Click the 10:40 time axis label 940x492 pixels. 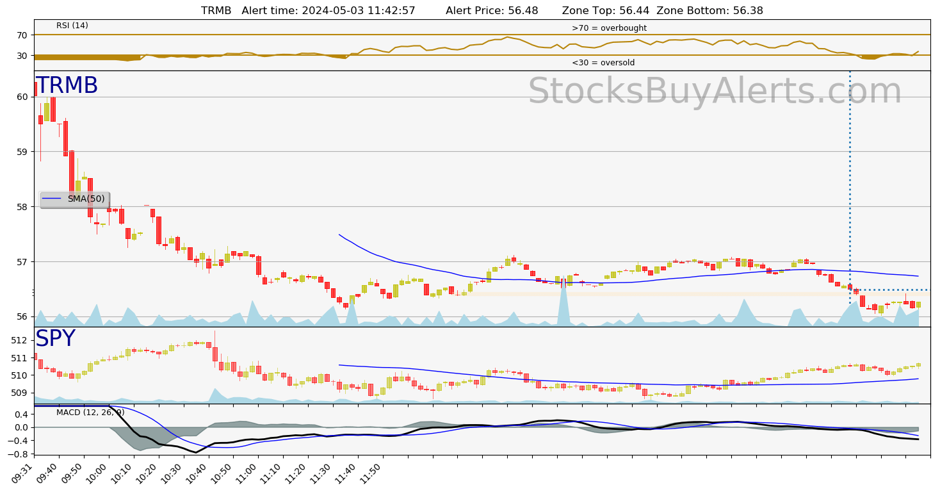(x=197, y=473)
